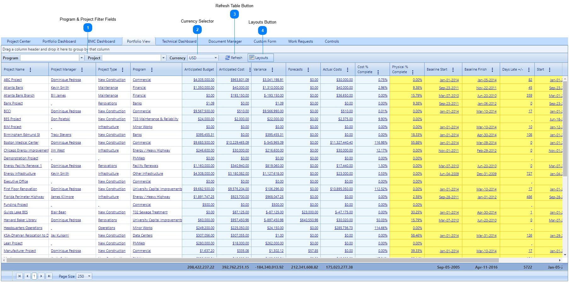
Task: Expand the Program filter dropdown
Action: [82, 58]
